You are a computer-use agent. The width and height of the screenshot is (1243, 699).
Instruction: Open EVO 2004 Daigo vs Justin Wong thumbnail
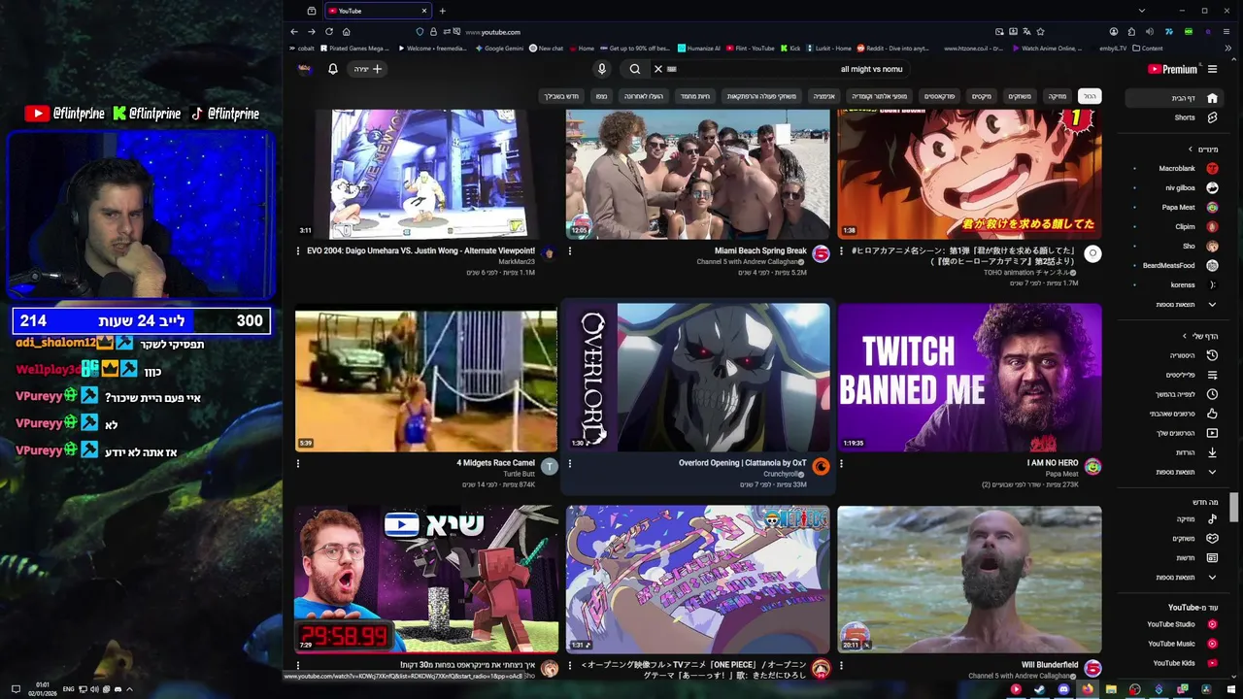tap(425, 174)
